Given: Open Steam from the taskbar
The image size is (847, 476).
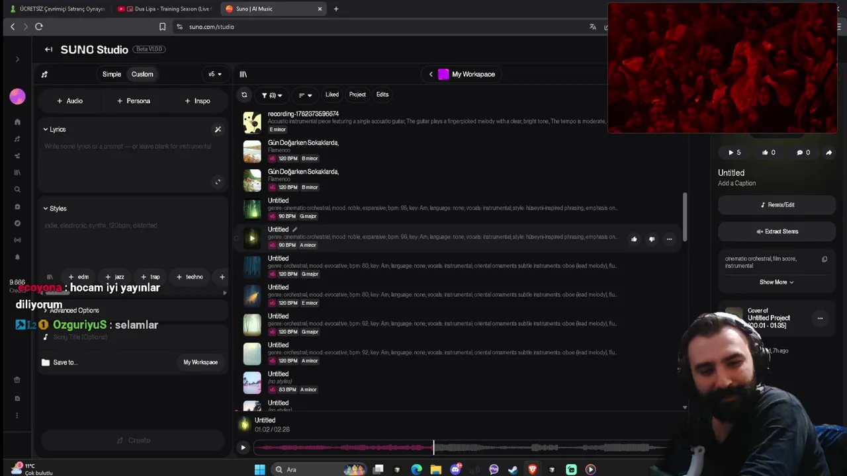Looking at the screenshot, I should click(513, 469).
